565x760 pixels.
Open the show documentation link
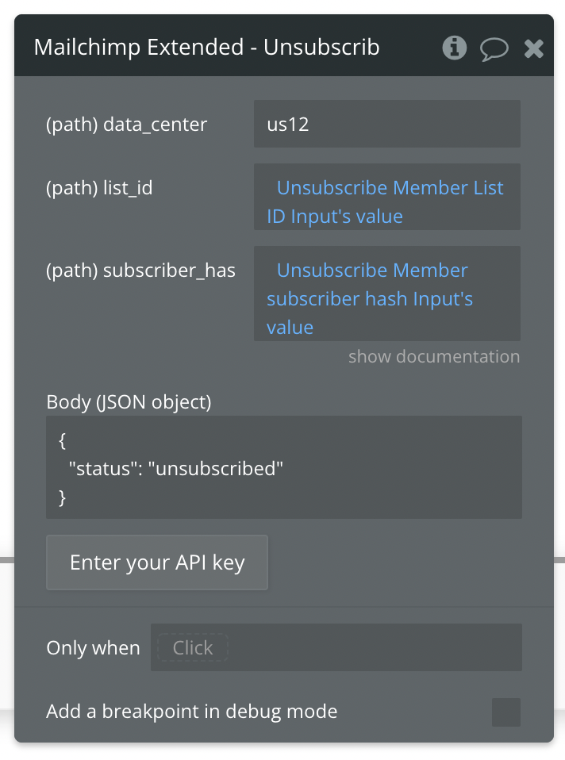point(434,357)
